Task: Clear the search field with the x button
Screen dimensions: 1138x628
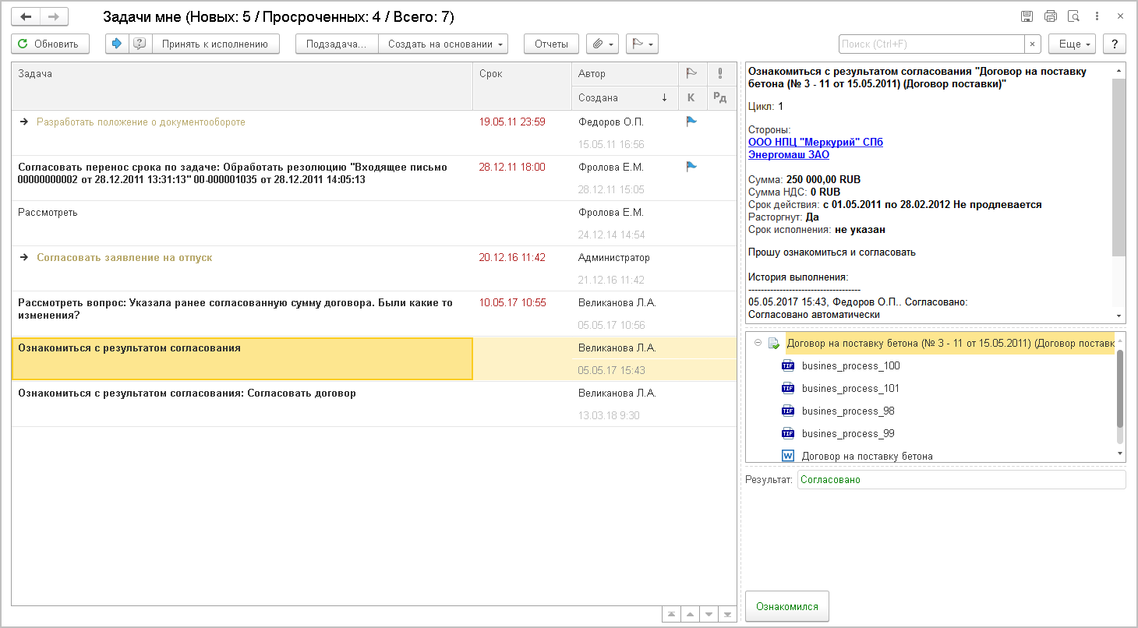Action: click(x=1033, y=44)
